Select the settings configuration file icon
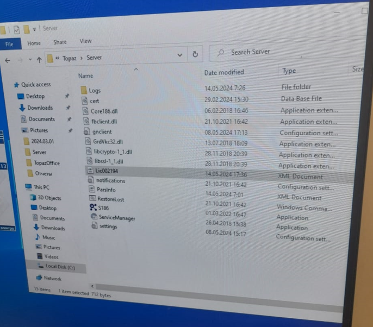Viewport: 373px width, 327px height. [95, 225]
